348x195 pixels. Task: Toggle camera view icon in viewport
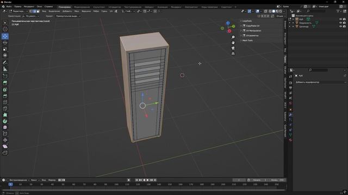tap(233, 48)
